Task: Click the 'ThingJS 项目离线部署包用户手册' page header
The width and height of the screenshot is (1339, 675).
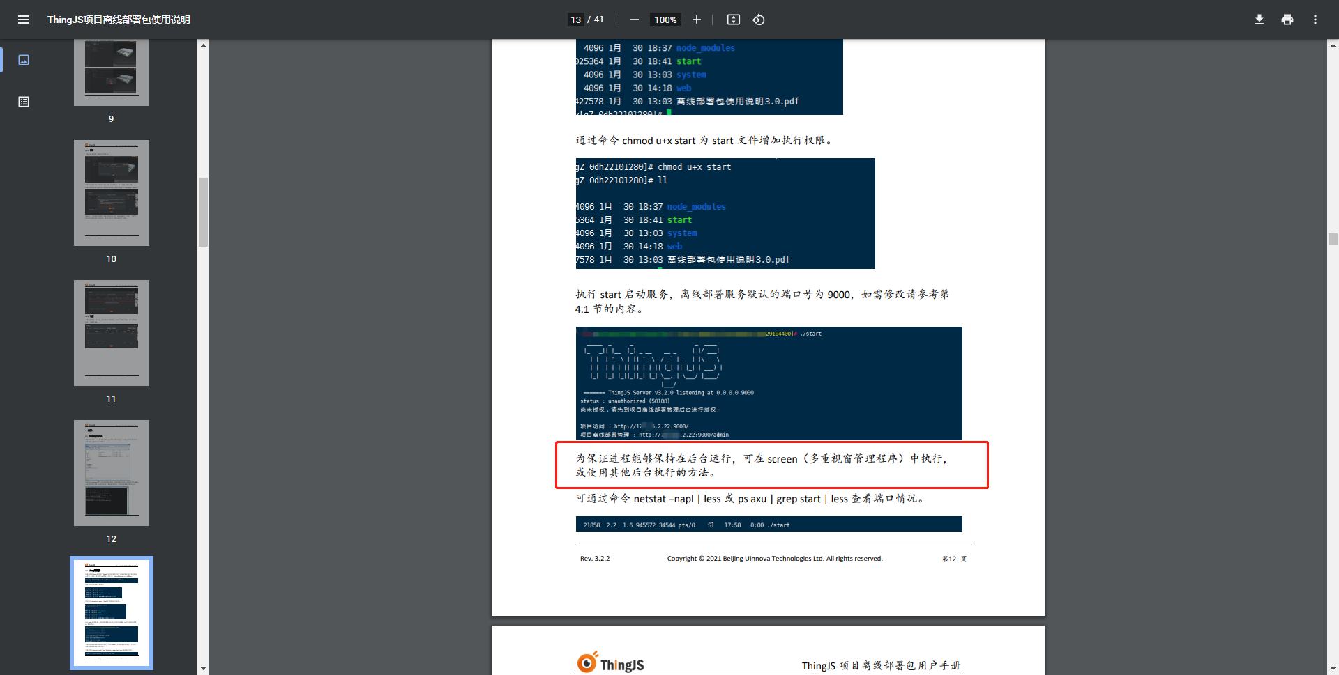Action: coord(881,666)
